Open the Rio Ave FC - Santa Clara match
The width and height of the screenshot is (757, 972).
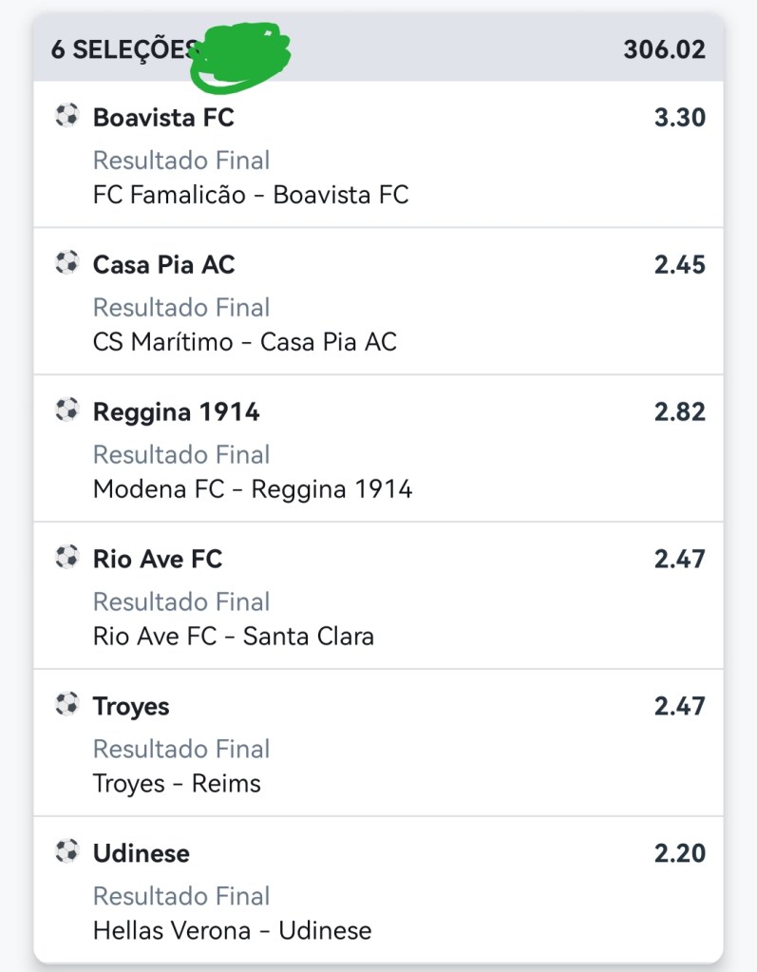(234, 637)
